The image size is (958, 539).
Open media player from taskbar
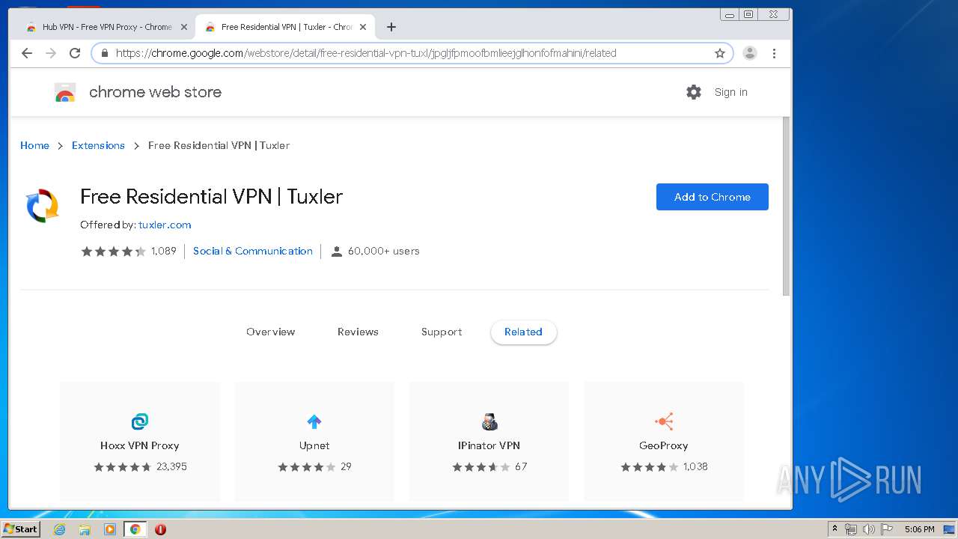tap(110, 529)
